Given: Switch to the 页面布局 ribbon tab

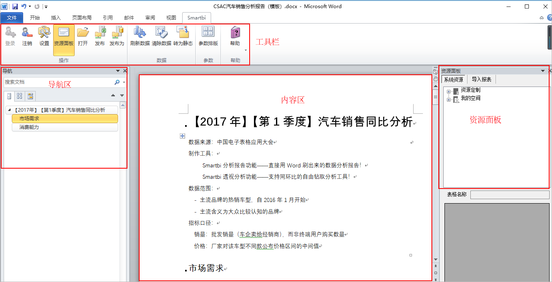Looking at the screenshot, I should [82, 18].
